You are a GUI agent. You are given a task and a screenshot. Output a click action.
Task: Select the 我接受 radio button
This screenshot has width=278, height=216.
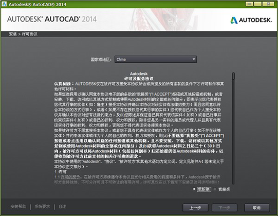pyautogui.click(x=215, y=189)
